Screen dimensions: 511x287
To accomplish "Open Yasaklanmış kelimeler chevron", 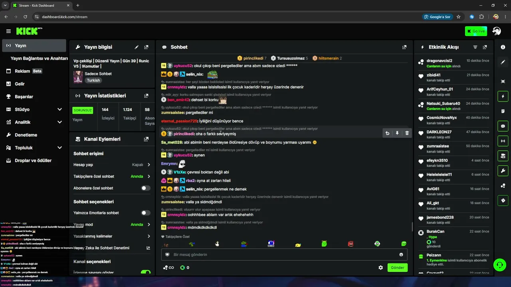I will [x=149, y=236].
